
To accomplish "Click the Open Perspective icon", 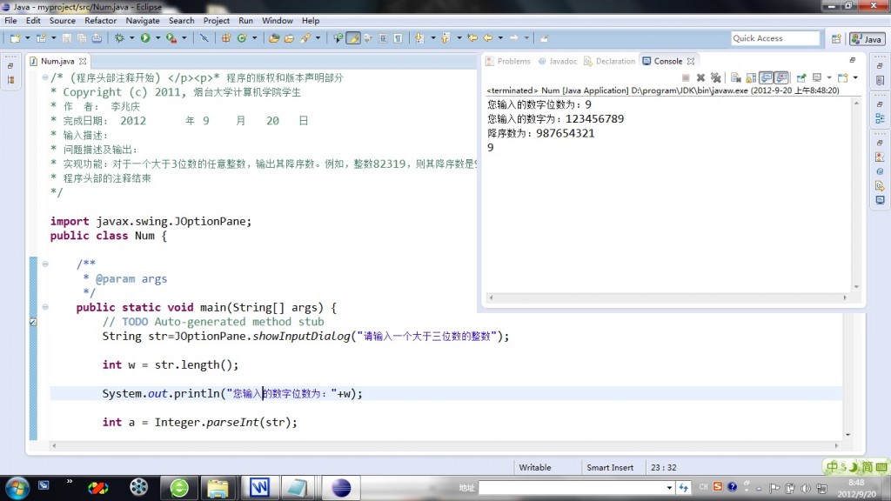I will click(836, 38).
